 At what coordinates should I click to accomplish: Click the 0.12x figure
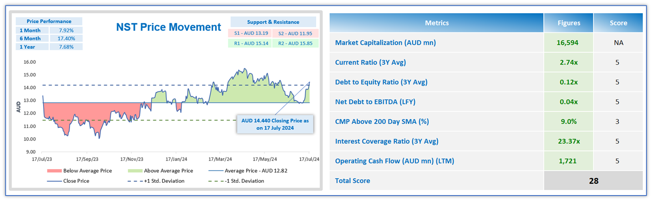569,82
